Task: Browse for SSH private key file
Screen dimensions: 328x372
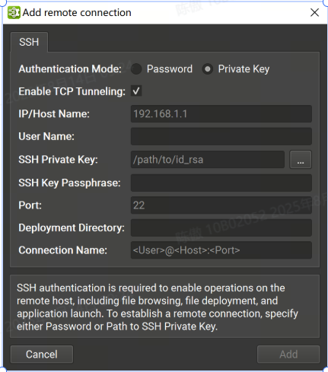Action: click(x=301, y=160)
